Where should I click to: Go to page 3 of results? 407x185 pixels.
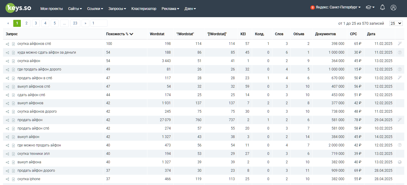point(36,23)
